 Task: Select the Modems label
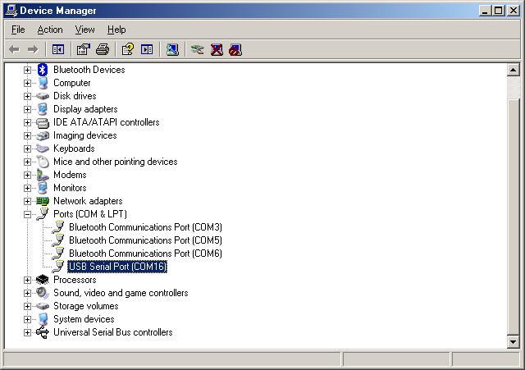click(x=70, y=175)
